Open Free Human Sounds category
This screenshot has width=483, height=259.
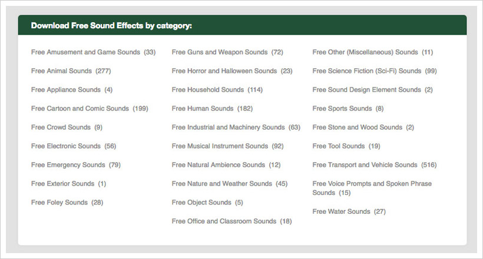coord(203,109)
